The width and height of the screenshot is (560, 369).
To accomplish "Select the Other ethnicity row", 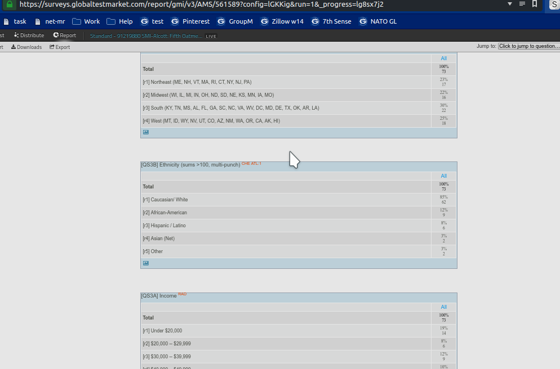I will click(x=299, y=251).
